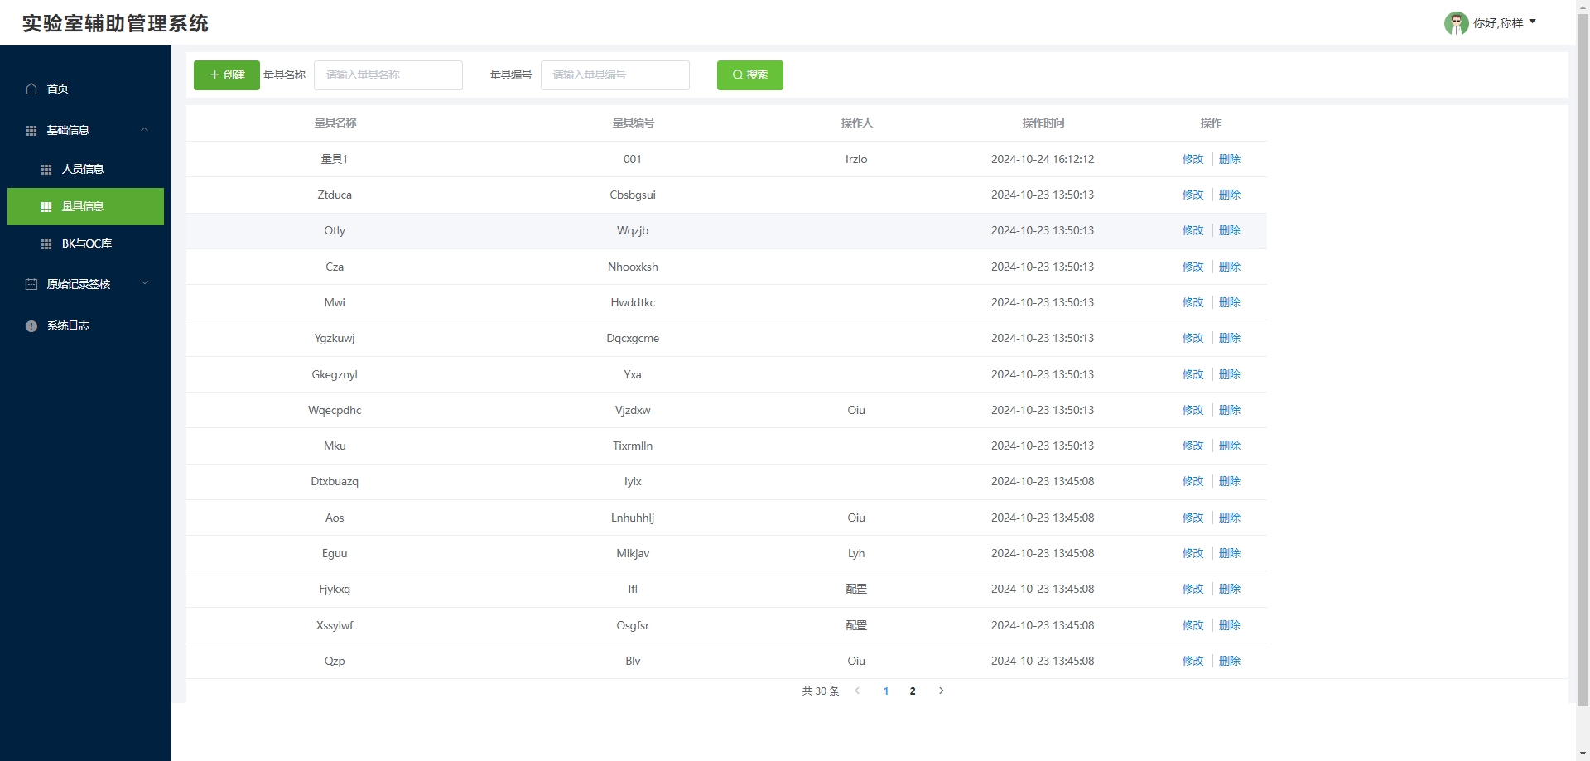Expand the 原始记录签核 submenu arrow
This screenshot has width=1590, height=761.
[x=145, y=283]
